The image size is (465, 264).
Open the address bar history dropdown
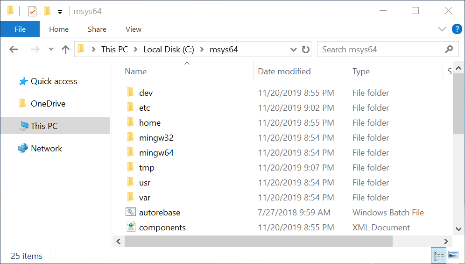[294, 50]
